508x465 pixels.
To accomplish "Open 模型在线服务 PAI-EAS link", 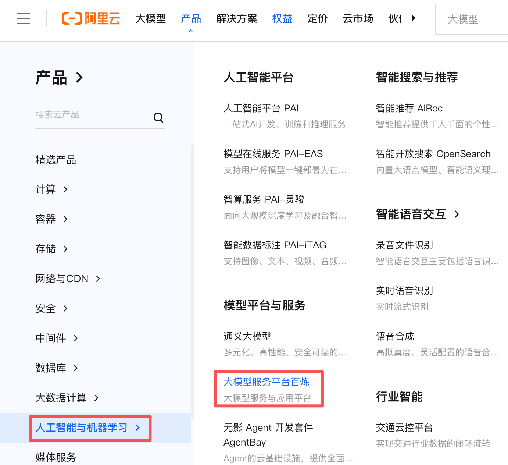I will [273, 154].
